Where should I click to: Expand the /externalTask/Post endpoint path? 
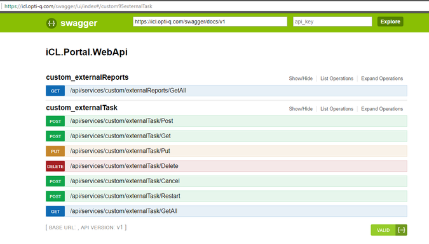121,121
